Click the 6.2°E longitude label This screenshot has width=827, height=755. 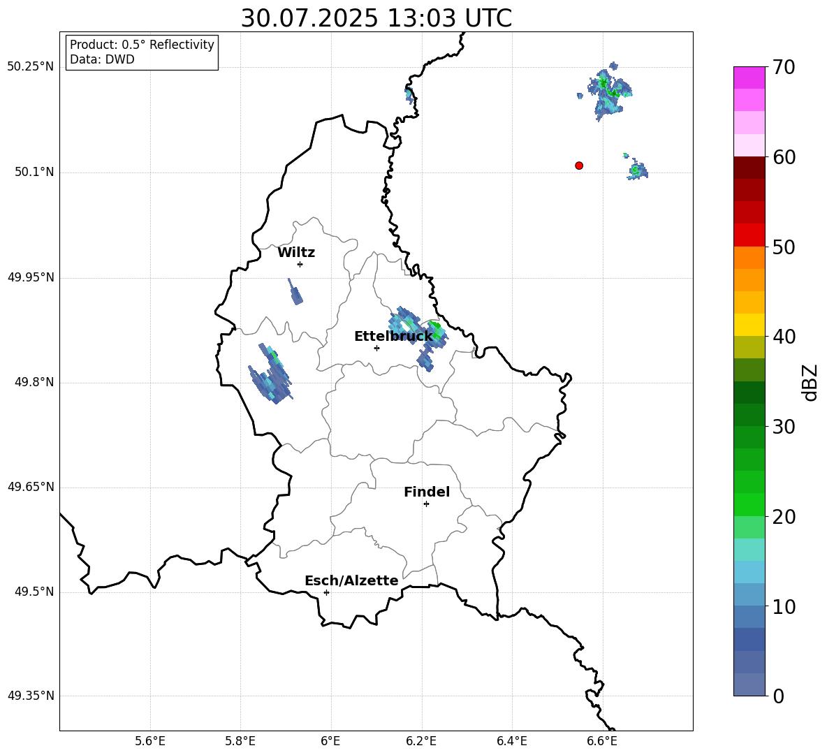pyautogui.click(x=421, y=741)
